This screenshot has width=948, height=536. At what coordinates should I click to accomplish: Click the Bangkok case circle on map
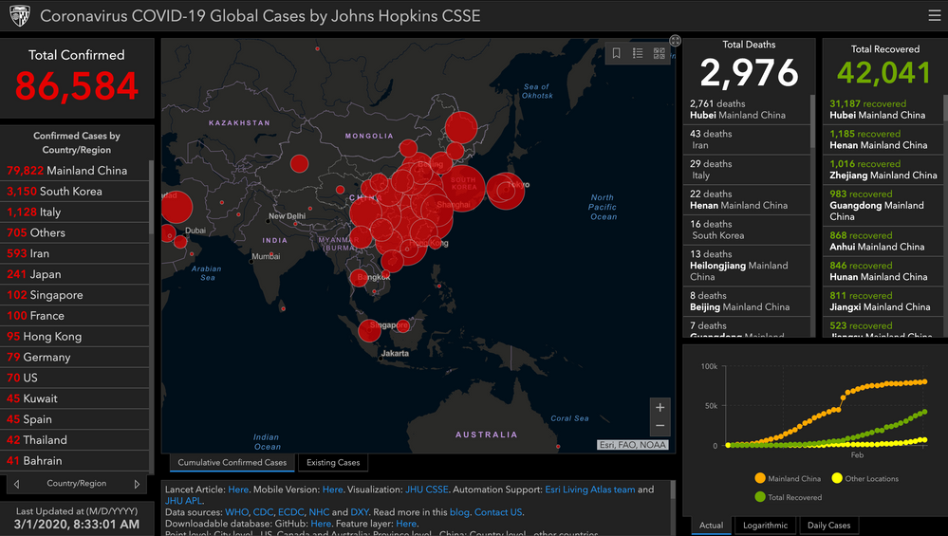tap(359, 278)
